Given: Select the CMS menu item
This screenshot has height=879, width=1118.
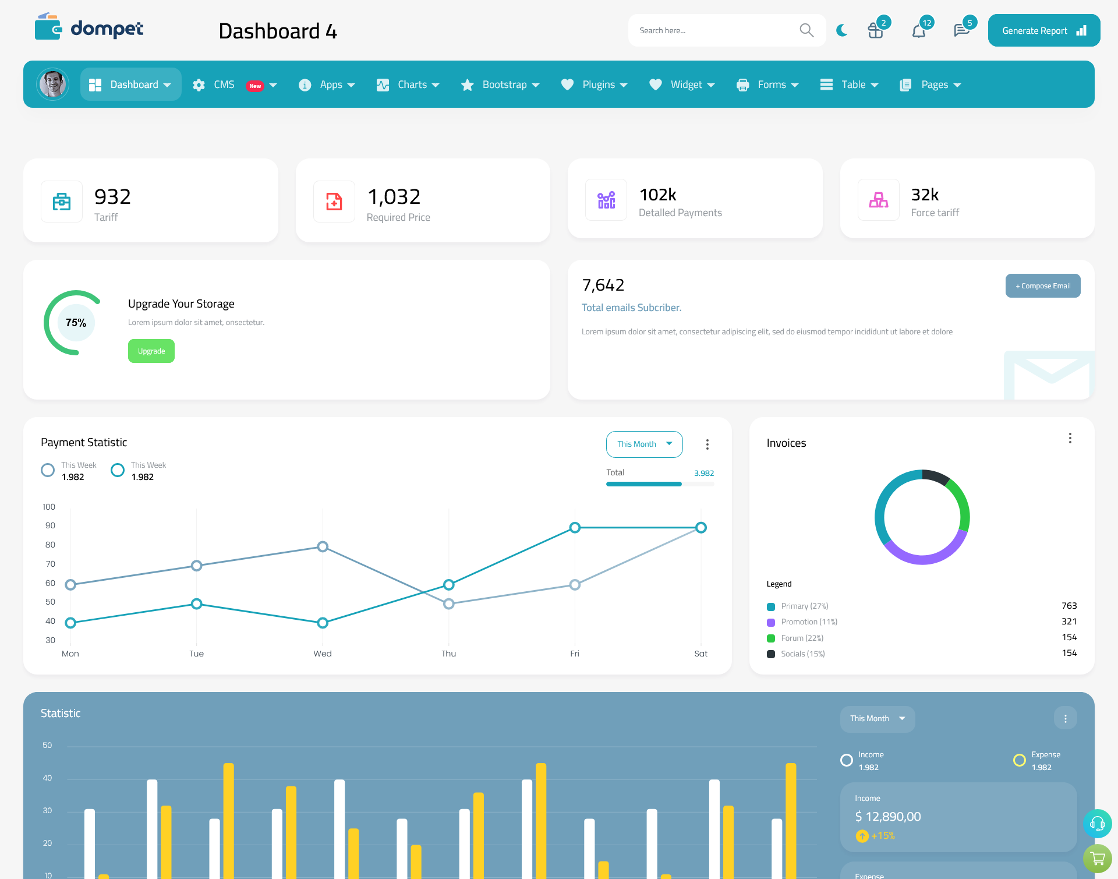Looking at the screenshot, I should click(234, 84).
